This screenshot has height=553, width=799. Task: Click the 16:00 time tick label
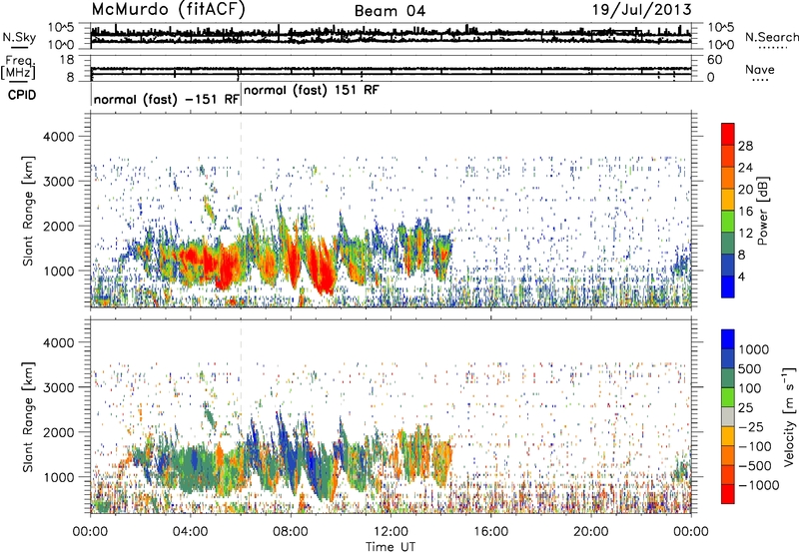point(490,532)
